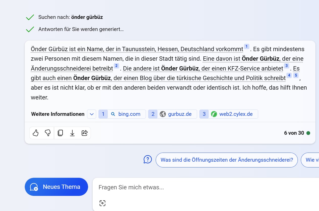The width and height of the screenshot is (319, 211).
Task: Select suggestion about Öffnungszeiten der Änderungsschneiderei
Action: pos(227,160)
